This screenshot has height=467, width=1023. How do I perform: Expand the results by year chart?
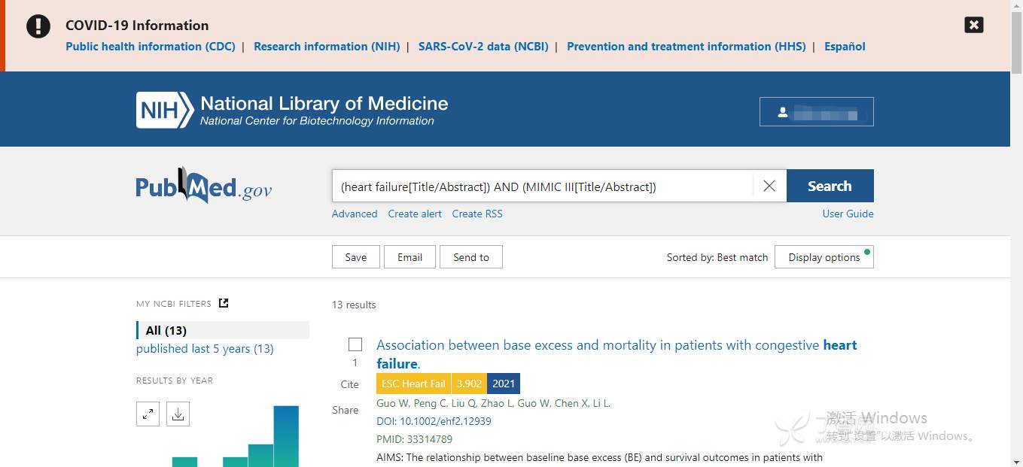[x=148, y=414]
